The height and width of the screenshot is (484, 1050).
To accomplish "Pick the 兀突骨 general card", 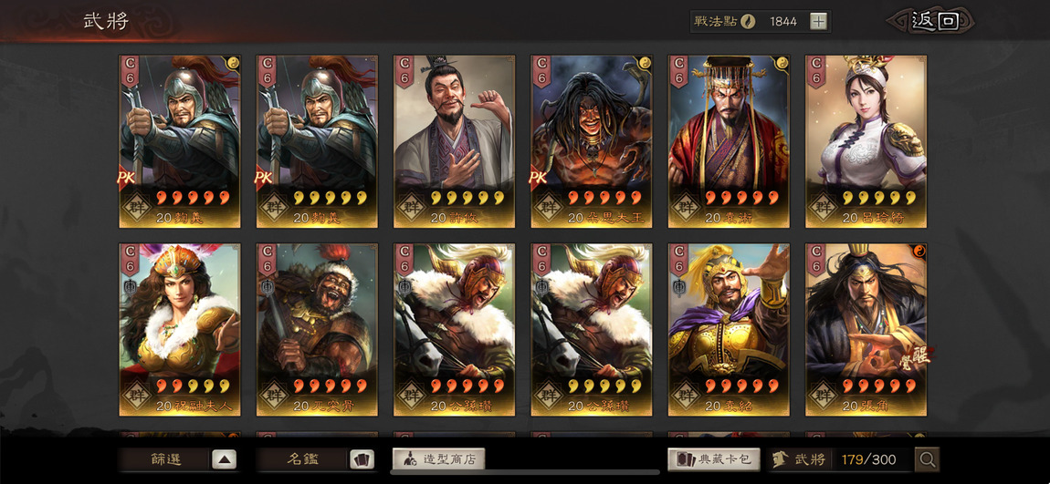I will click(317, 330).
